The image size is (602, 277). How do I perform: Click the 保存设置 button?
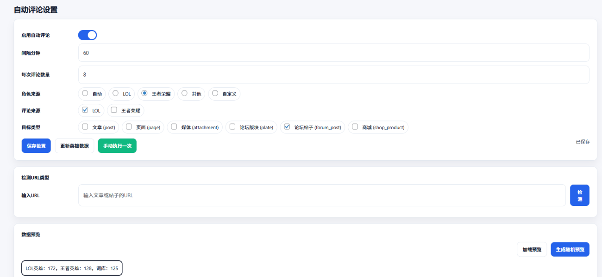(36, 146)
